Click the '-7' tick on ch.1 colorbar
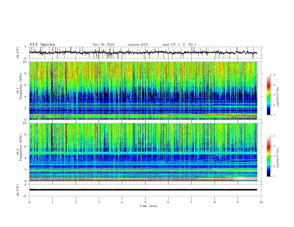 (x=274, y=115)
